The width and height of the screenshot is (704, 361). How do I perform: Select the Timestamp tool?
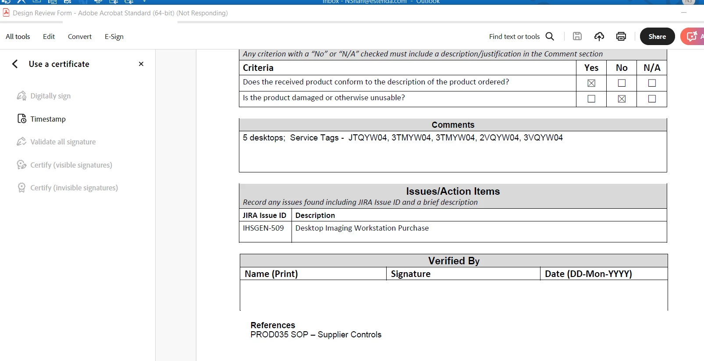pos(42,119)
